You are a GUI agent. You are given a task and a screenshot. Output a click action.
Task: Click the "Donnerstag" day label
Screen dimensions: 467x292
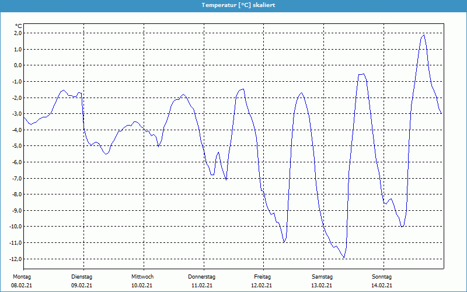pyautogui.click(x=202, y=277)
